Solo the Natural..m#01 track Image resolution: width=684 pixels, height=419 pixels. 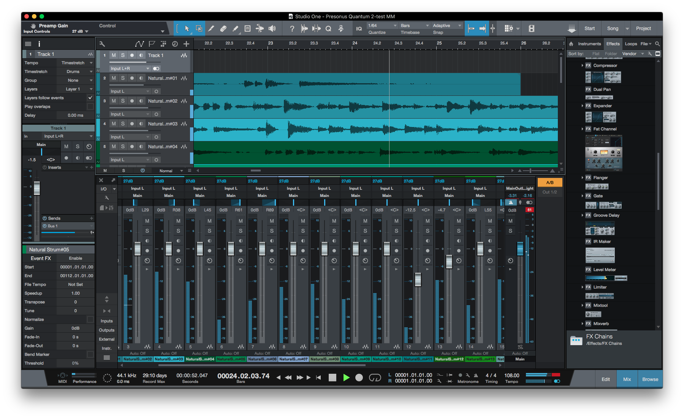[x=123, y=78]
